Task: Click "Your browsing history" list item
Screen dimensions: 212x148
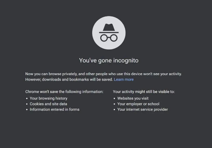Action: point(49,98)
